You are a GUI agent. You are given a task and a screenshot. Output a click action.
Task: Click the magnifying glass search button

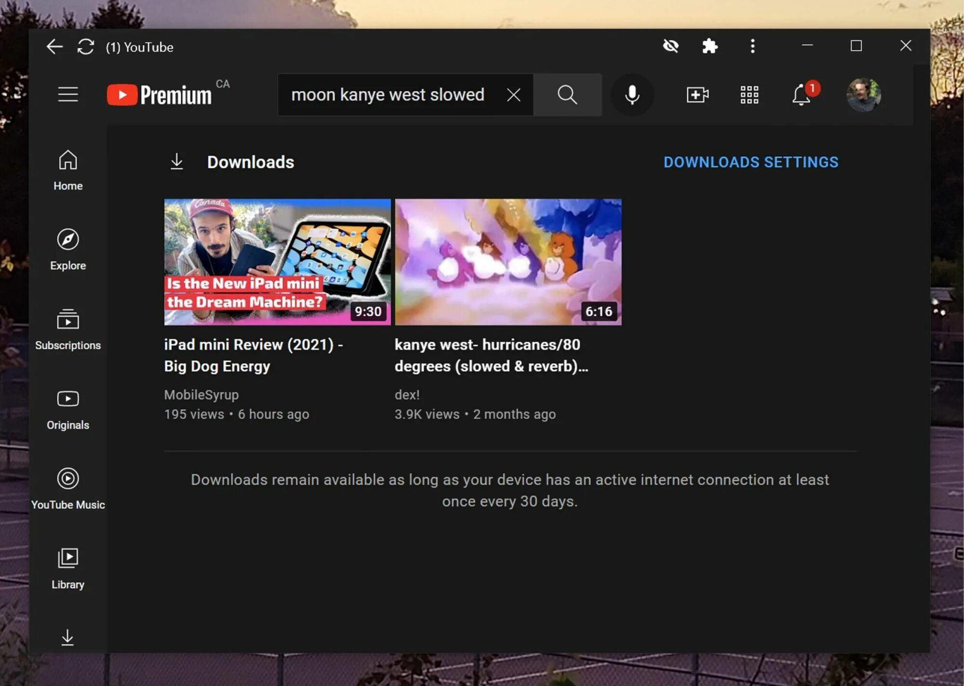pos(567,95)
